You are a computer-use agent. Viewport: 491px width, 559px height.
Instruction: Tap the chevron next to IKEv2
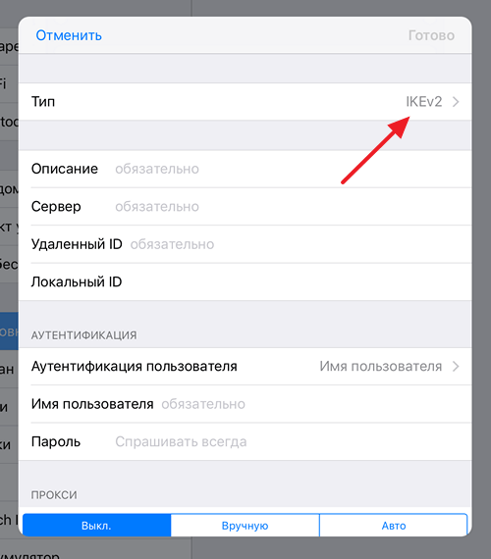point(456,102)
